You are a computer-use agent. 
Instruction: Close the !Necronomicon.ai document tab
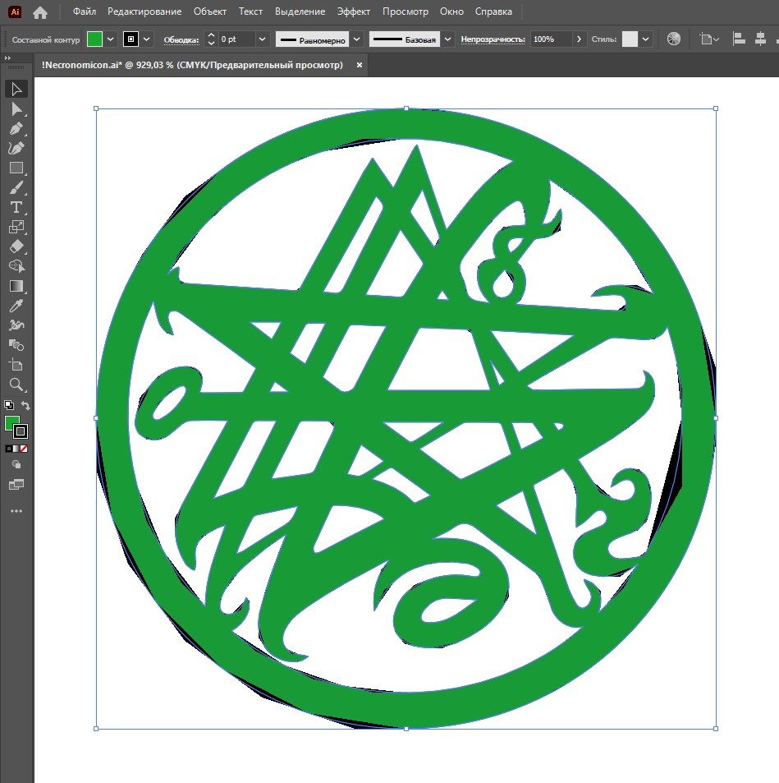pyautogui.click(x=359, y=65)
